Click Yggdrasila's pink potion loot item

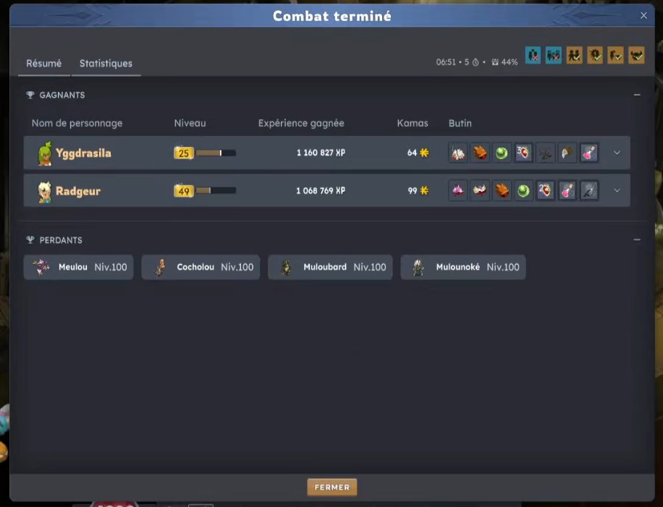click(589, 153)
